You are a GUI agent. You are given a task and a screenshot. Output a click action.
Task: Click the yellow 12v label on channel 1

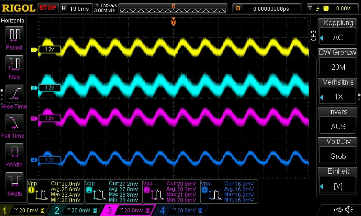[x=50, y=49]
